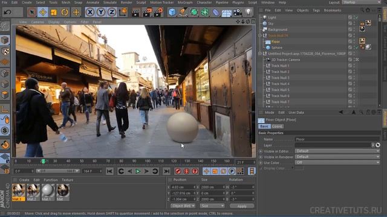Open the Motion Tracker menu

(162, 2)
